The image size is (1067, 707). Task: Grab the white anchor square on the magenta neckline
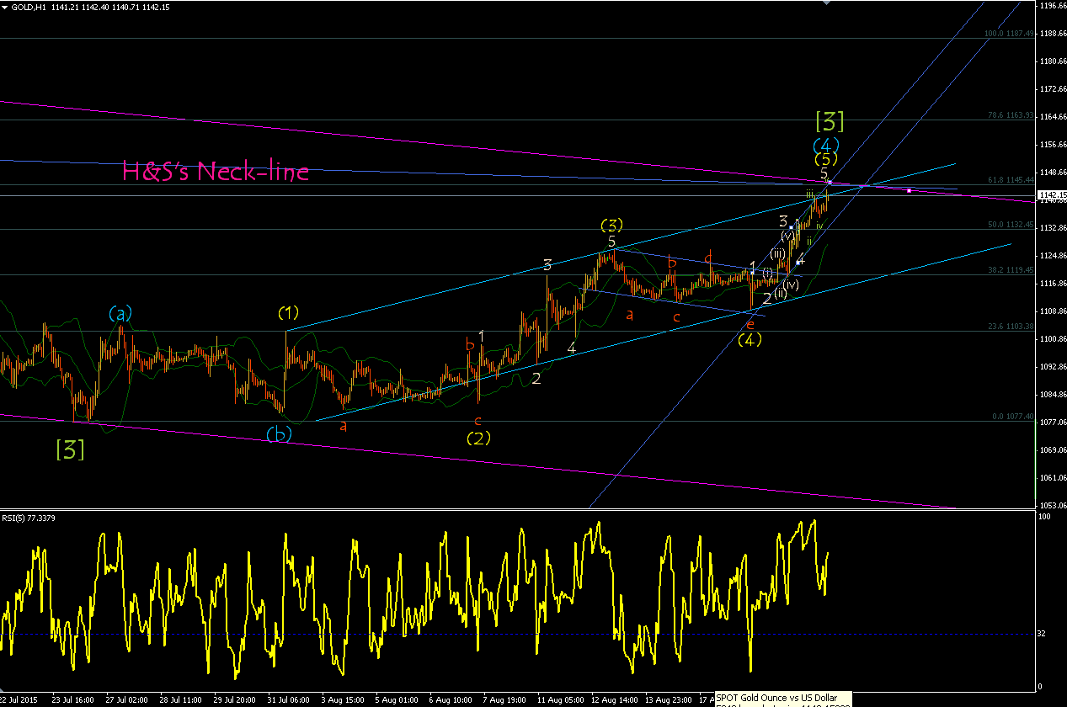pyautogui.click(x=909, y=190)
